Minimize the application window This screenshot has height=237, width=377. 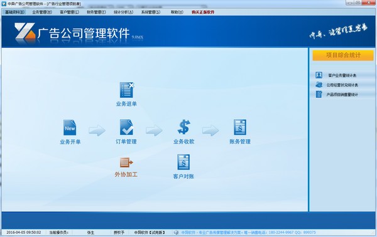(x=350, y=3)
